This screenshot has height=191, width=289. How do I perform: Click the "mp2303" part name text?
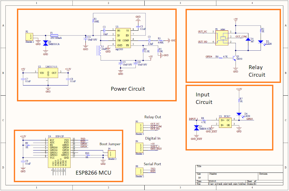(119, 49)
